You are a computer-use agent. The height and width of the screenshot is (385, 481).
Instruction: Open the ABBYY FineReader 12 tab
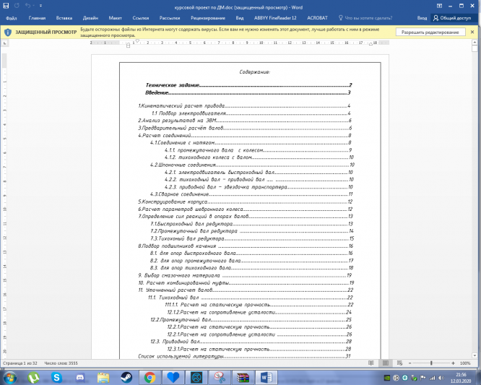pyautogui.click(x=275, y=18)
